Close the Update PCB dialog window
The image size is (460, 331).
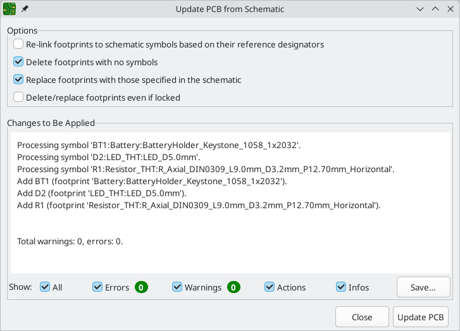click(451, 9)
